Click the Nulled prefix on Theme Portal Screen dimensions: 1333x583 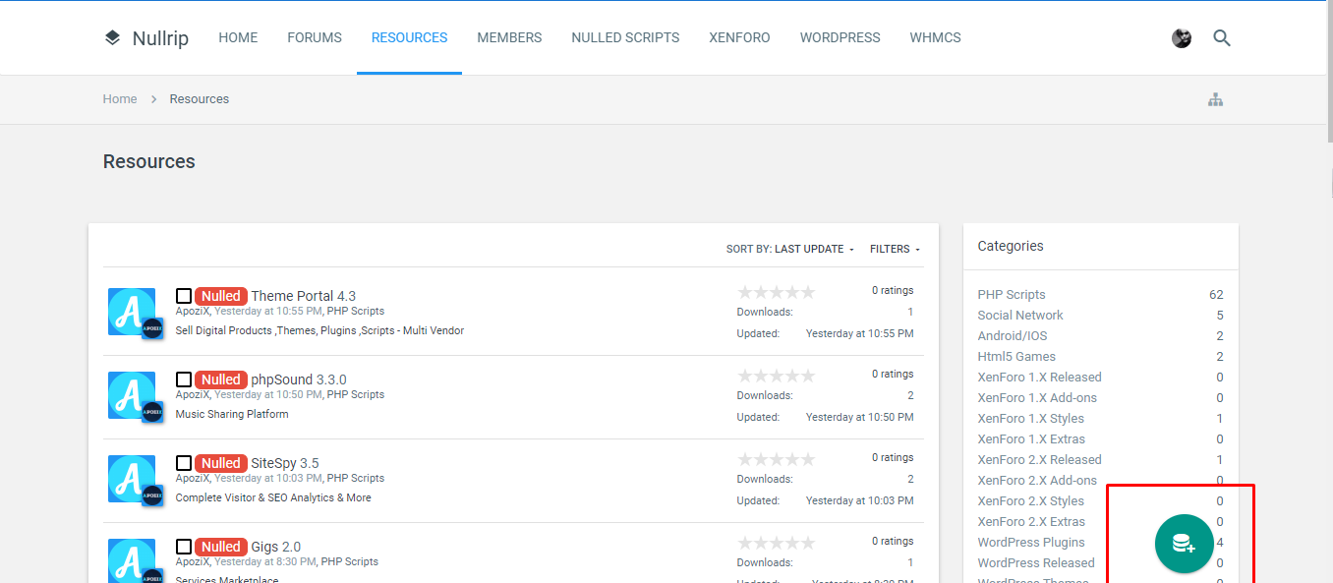click(221, 296)
